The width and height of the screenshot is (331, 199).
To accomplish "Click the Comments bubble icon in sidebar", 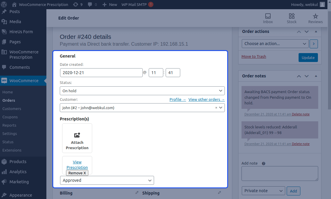I will coord(4,67).
